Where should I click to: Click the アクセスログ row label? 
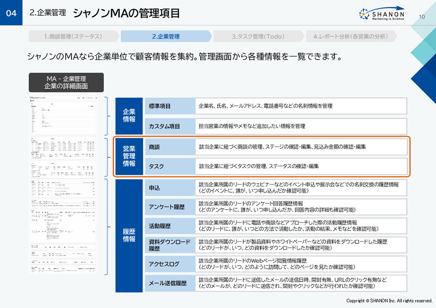[170, 264]
